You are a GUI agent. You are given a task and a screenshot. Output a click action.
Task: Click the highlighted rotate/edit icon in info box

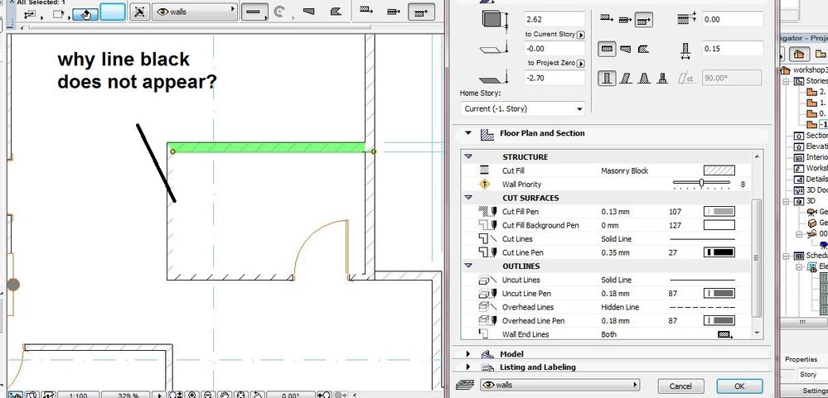pyautogui.click(x=85, y=14)
